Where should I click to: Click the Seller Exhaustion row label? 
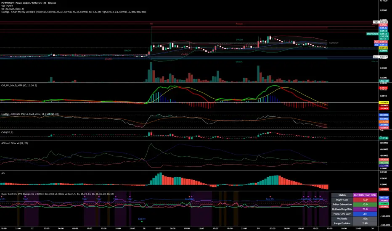(x=342, y=205)
